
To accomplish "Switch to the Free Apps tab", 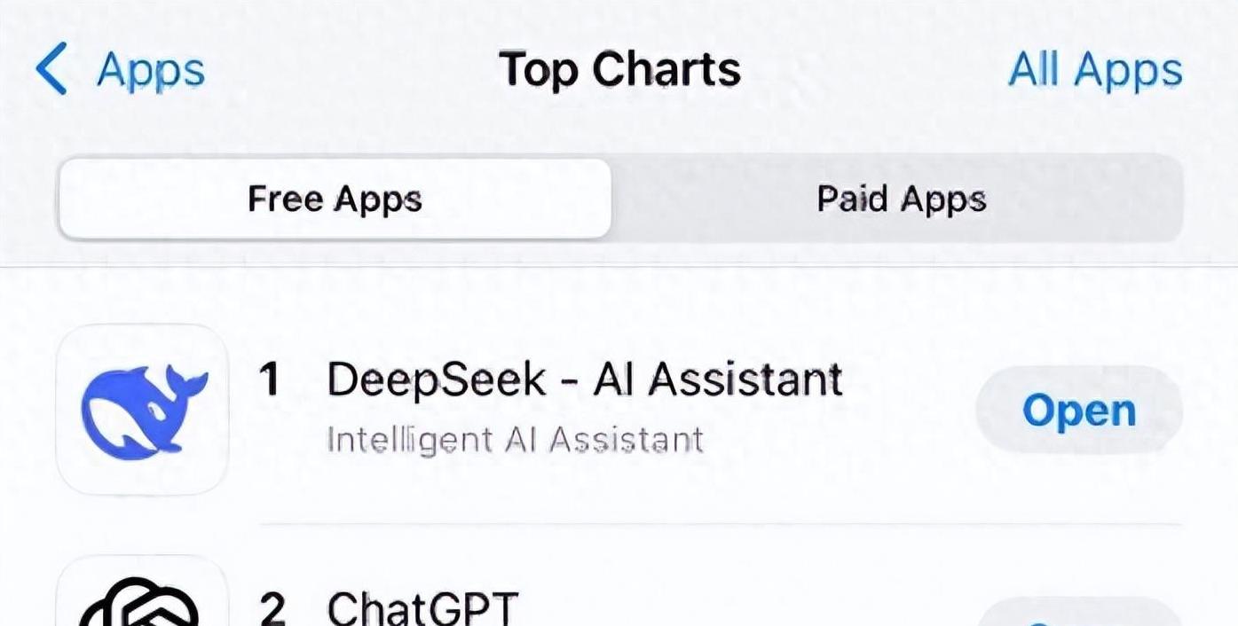I will click(x=335, y=199).
